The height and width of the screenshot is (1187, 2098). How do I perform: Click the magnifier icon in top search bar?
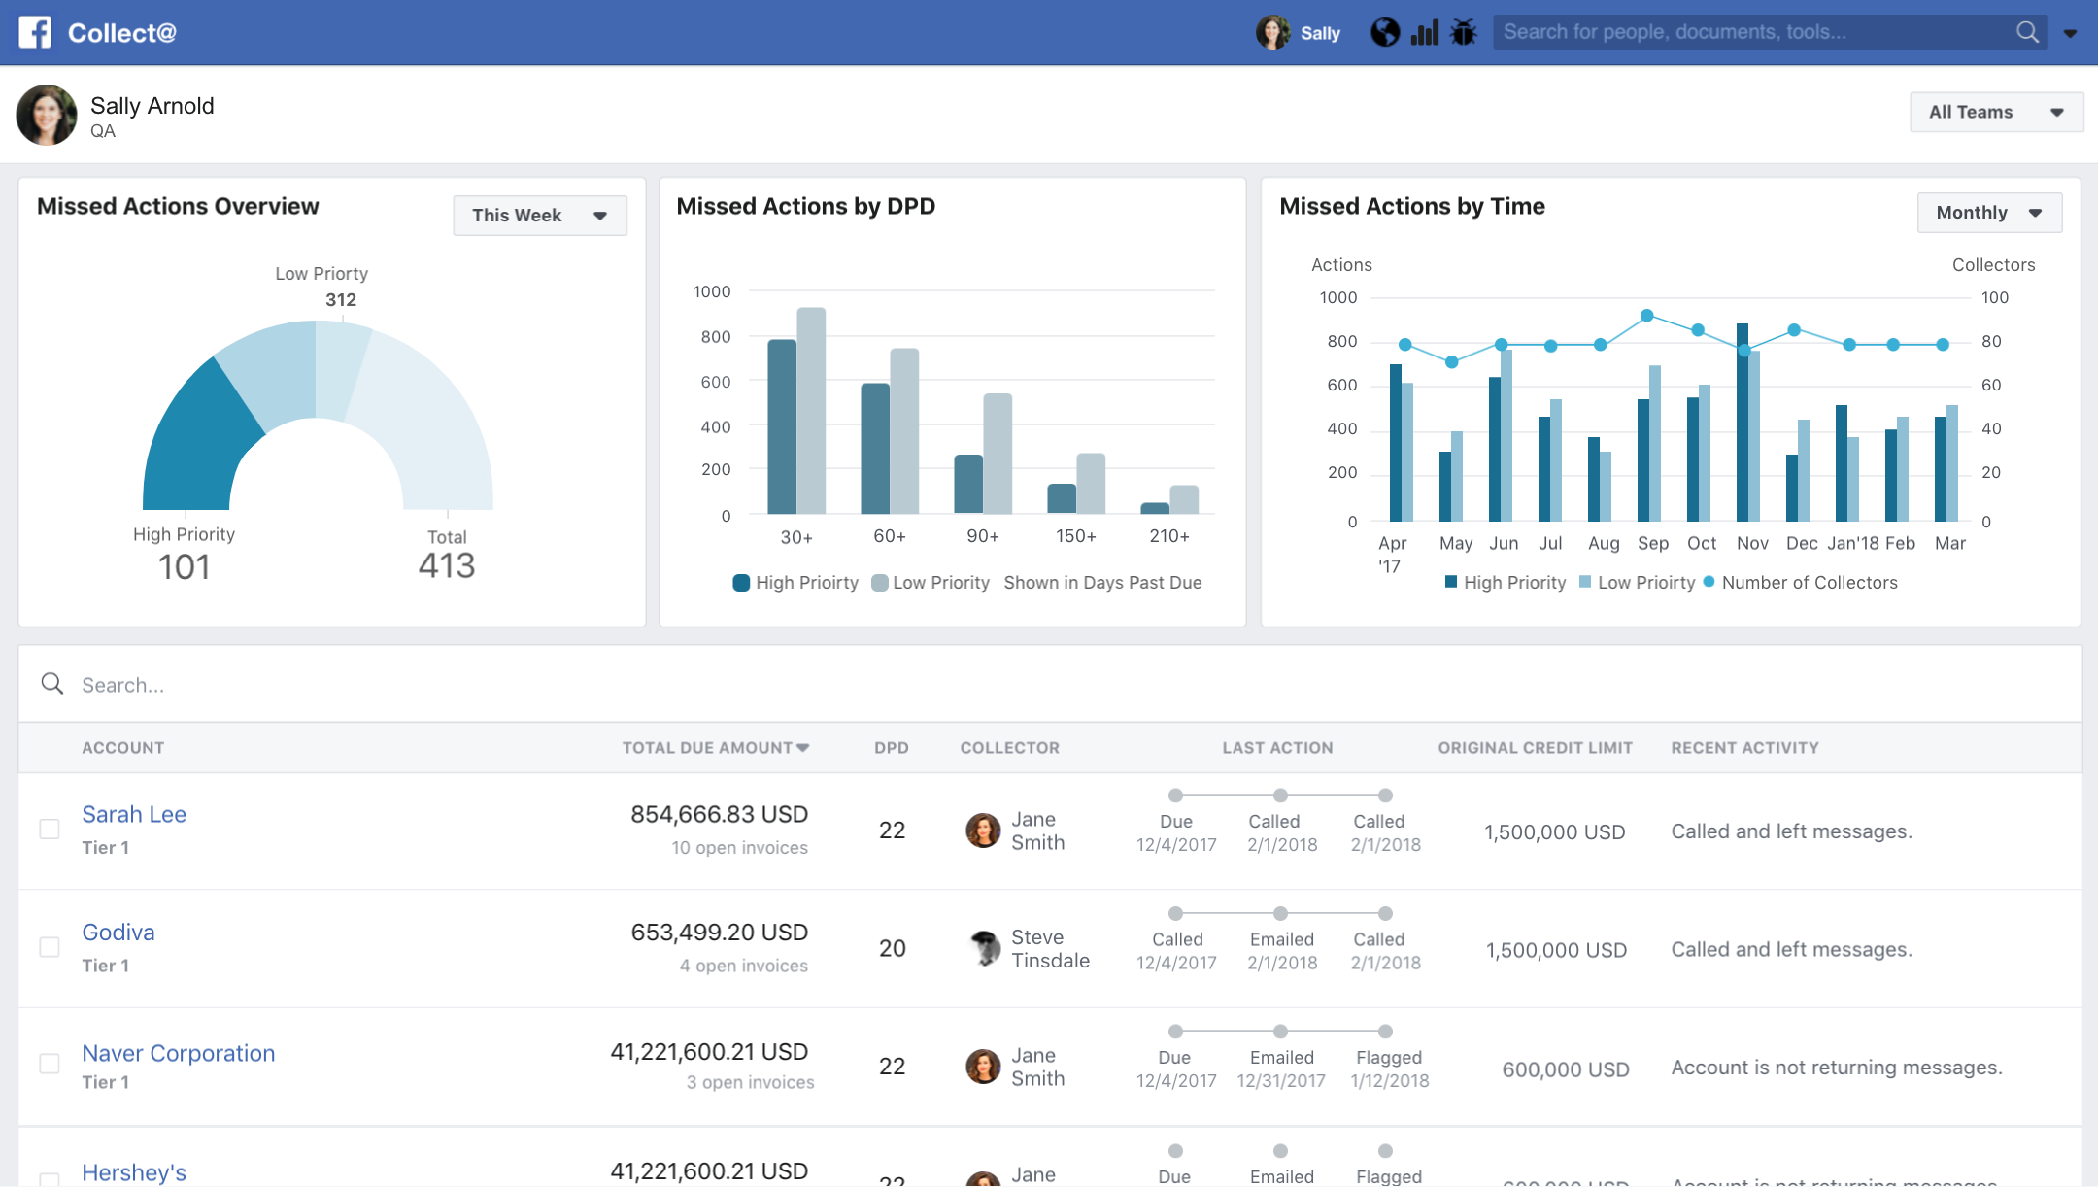coord(2027,32)
